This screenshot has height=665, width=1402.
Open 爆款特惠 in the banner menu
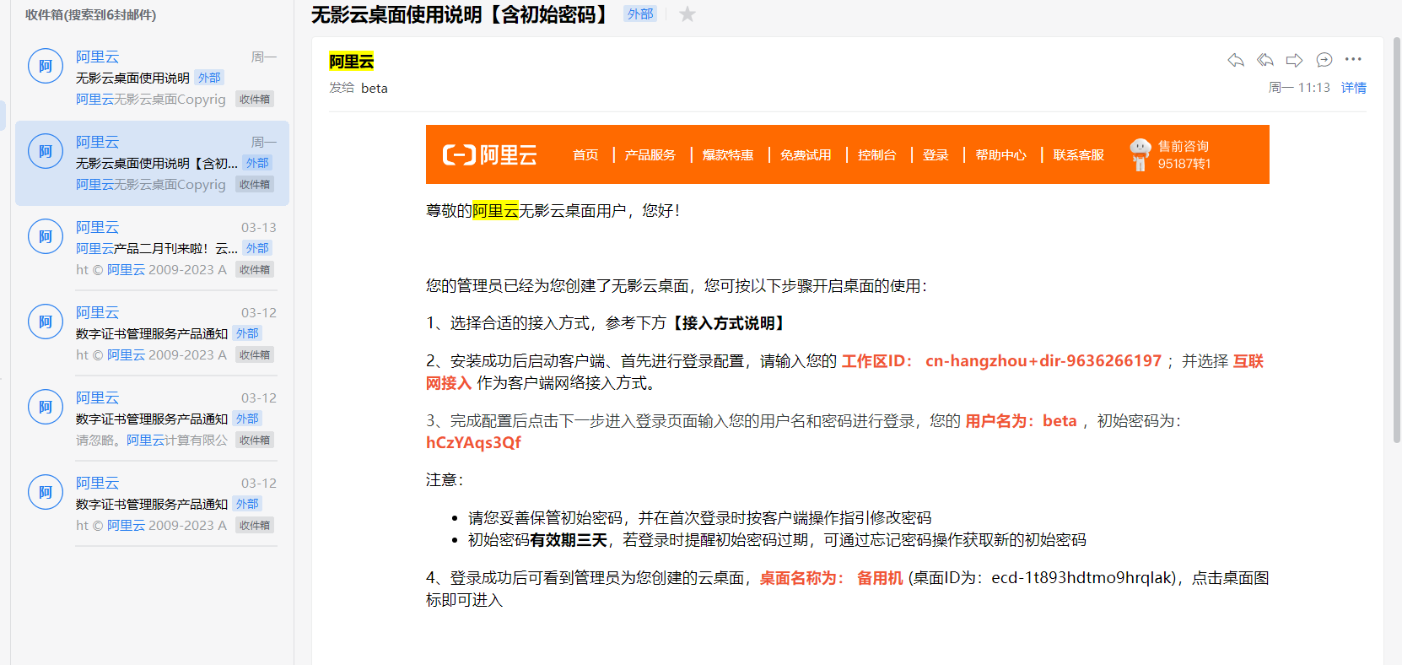pyautogui.click(x=728, y=154)
